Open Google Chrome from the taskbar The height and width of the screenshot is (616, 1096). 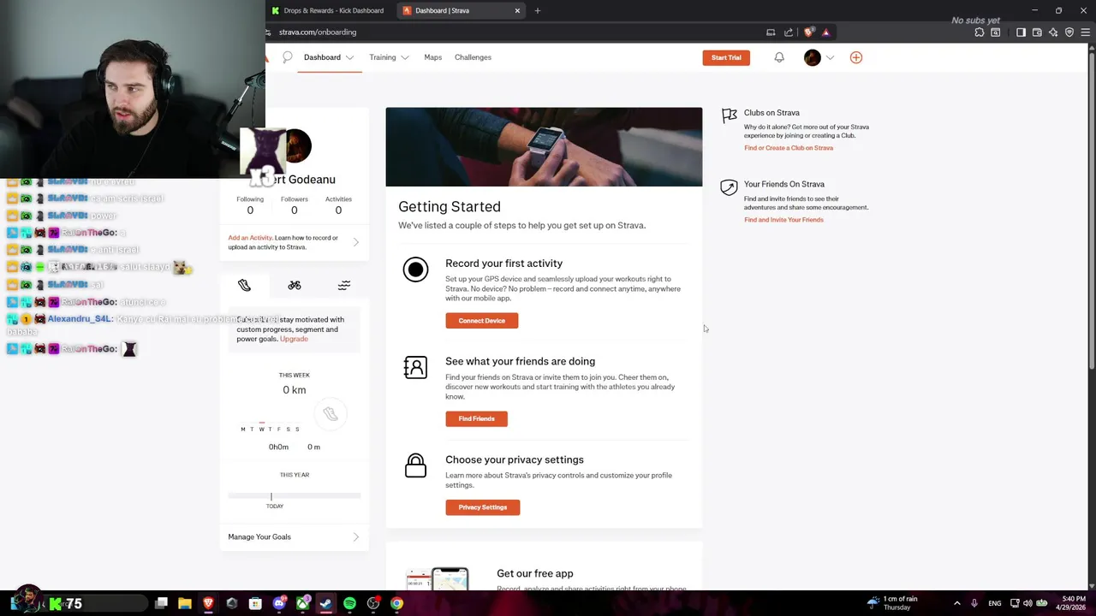[396, 603]
